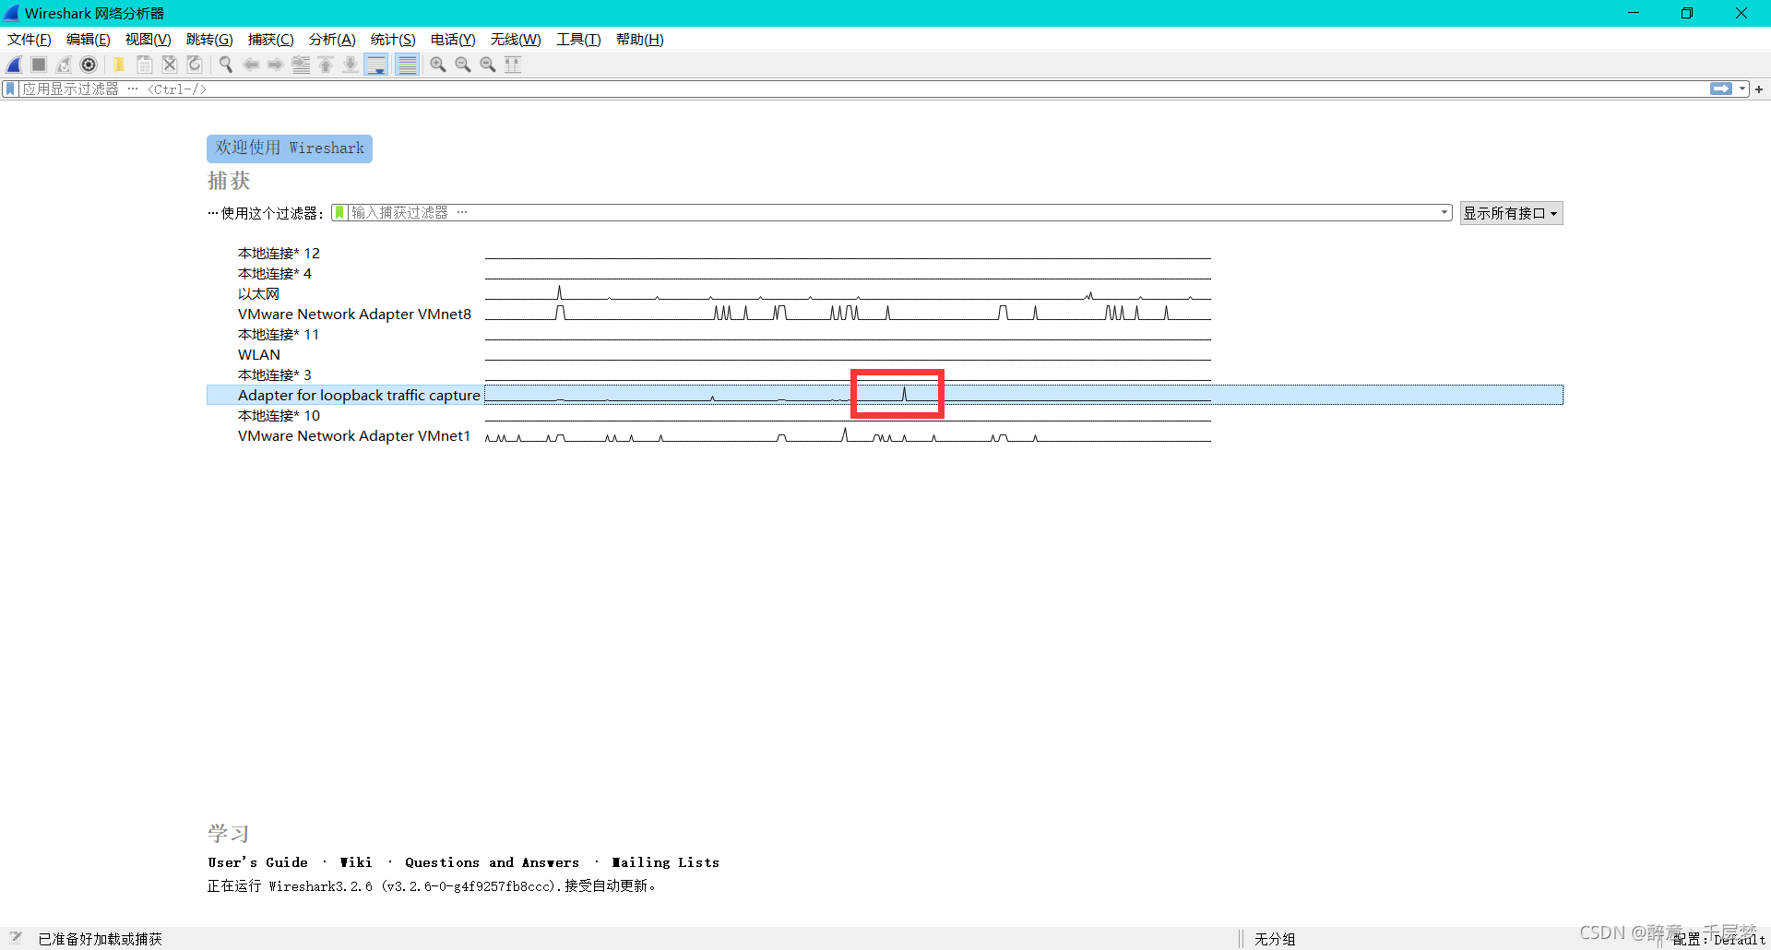The height and width of the screenshot is (950, 1771).
Task: Open the 统计(S) menu
Action: 393,40
